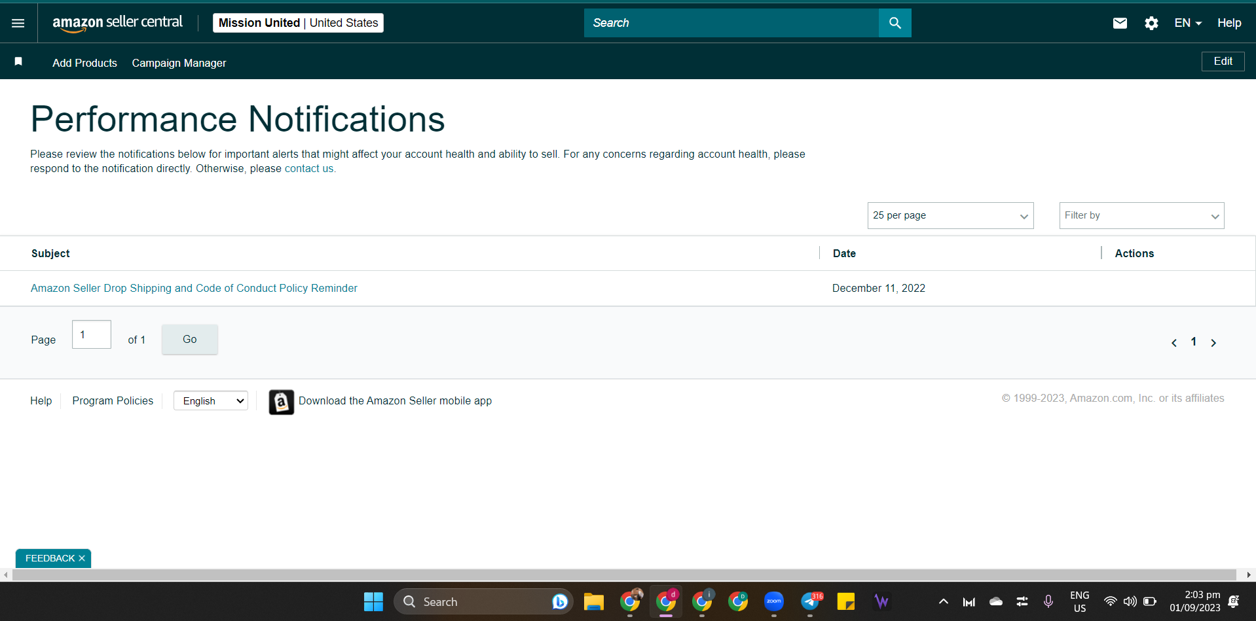This screenshot has width=1256, height=621.
Task: Open File Explorer from the taskbar
Action: tap(594, 602)
